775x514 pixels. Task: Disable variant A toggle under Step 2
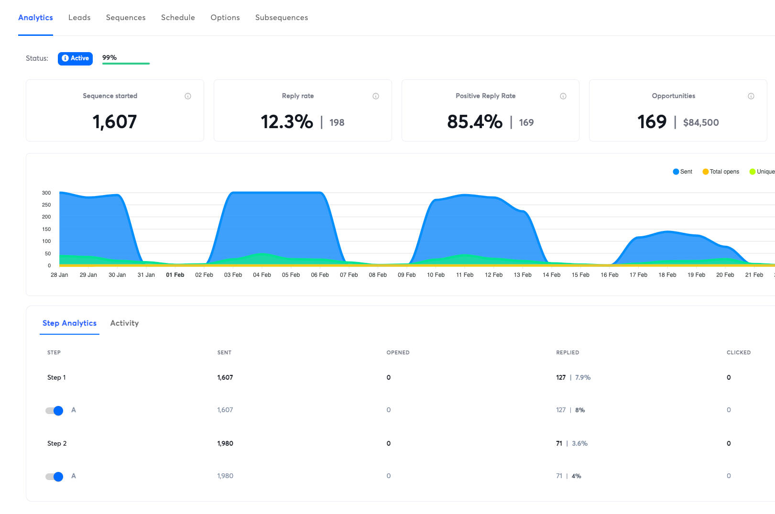click(55, 476)
